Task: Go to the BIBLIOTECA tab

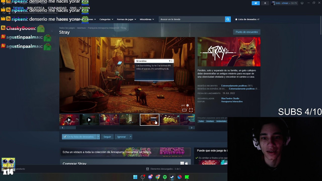Action: (36, 8)
